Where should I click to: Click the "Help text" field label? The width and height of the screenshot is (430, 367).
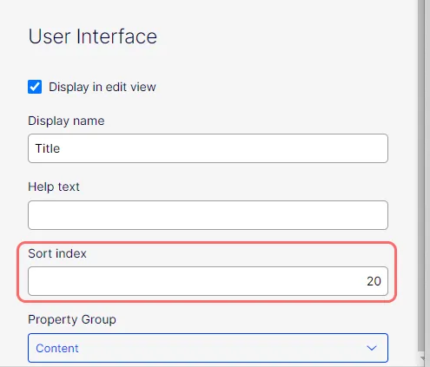54,187
